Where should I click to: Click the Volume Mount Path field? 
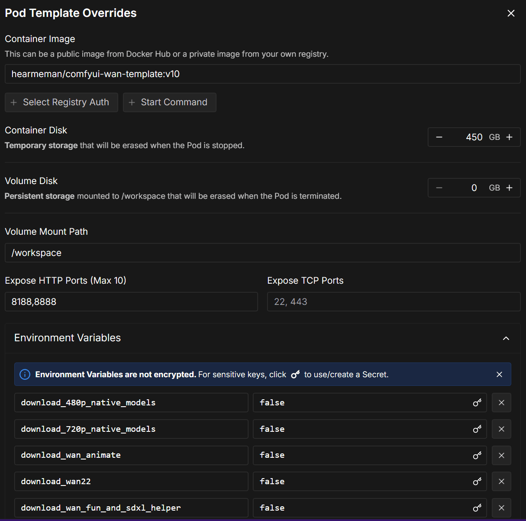point(262,253)
